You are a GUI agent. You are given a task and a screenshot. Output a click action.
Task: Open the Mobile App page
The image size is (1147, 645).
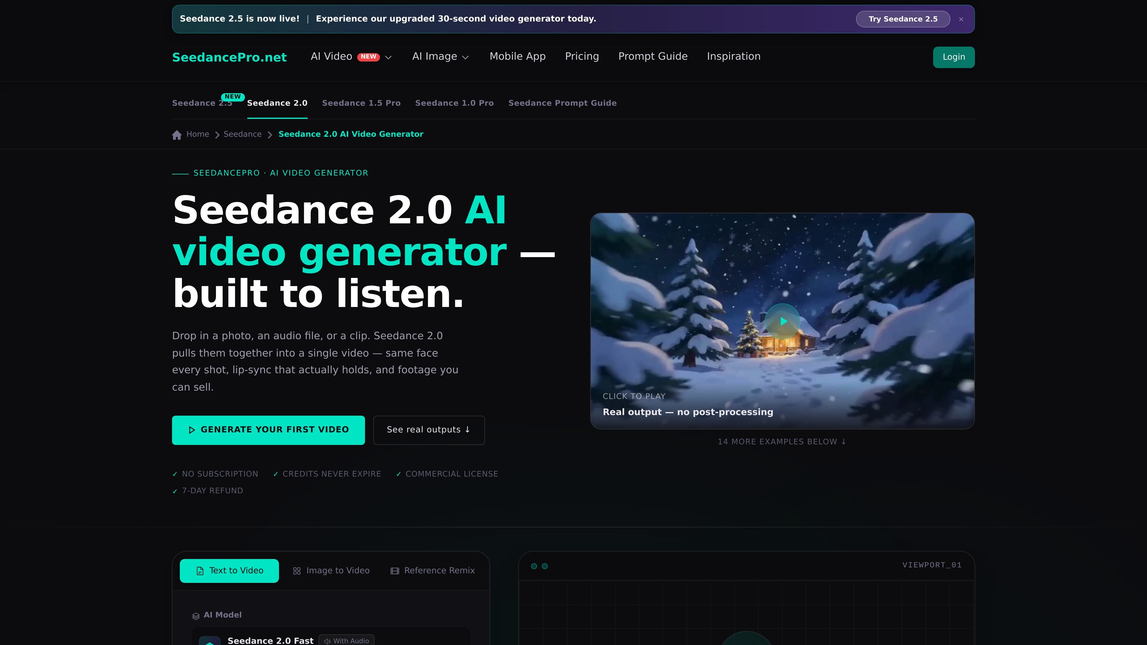(x=517, y=56)
